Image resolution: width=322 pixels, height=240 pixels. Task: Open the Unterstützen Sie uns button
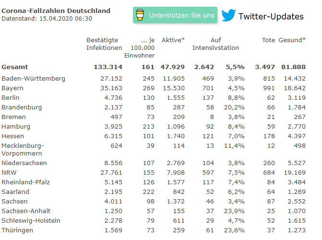click(x=175, y=15)
